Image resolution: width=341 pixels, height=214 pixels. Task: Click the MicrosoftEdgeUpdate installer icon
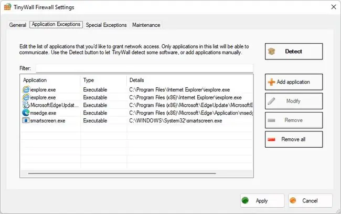coord(26,105)
